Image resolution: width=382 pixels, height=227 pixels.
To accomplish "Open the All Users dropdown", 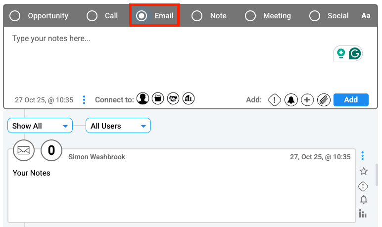I will click(118, 126).
